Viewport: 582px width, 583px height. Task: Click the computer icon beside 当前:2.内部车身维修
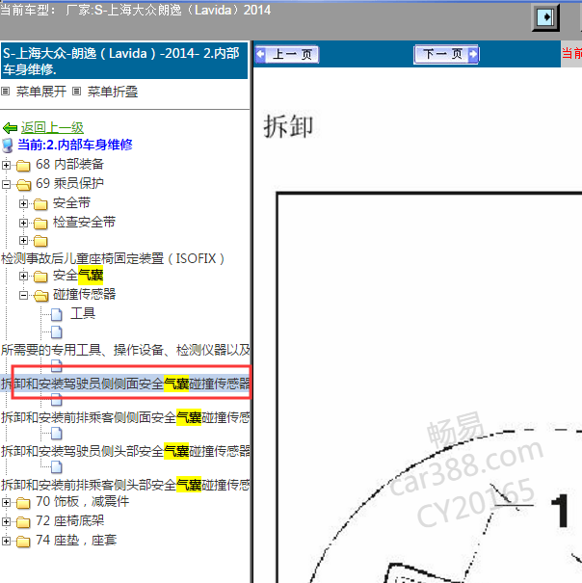(x=8, y=146)
